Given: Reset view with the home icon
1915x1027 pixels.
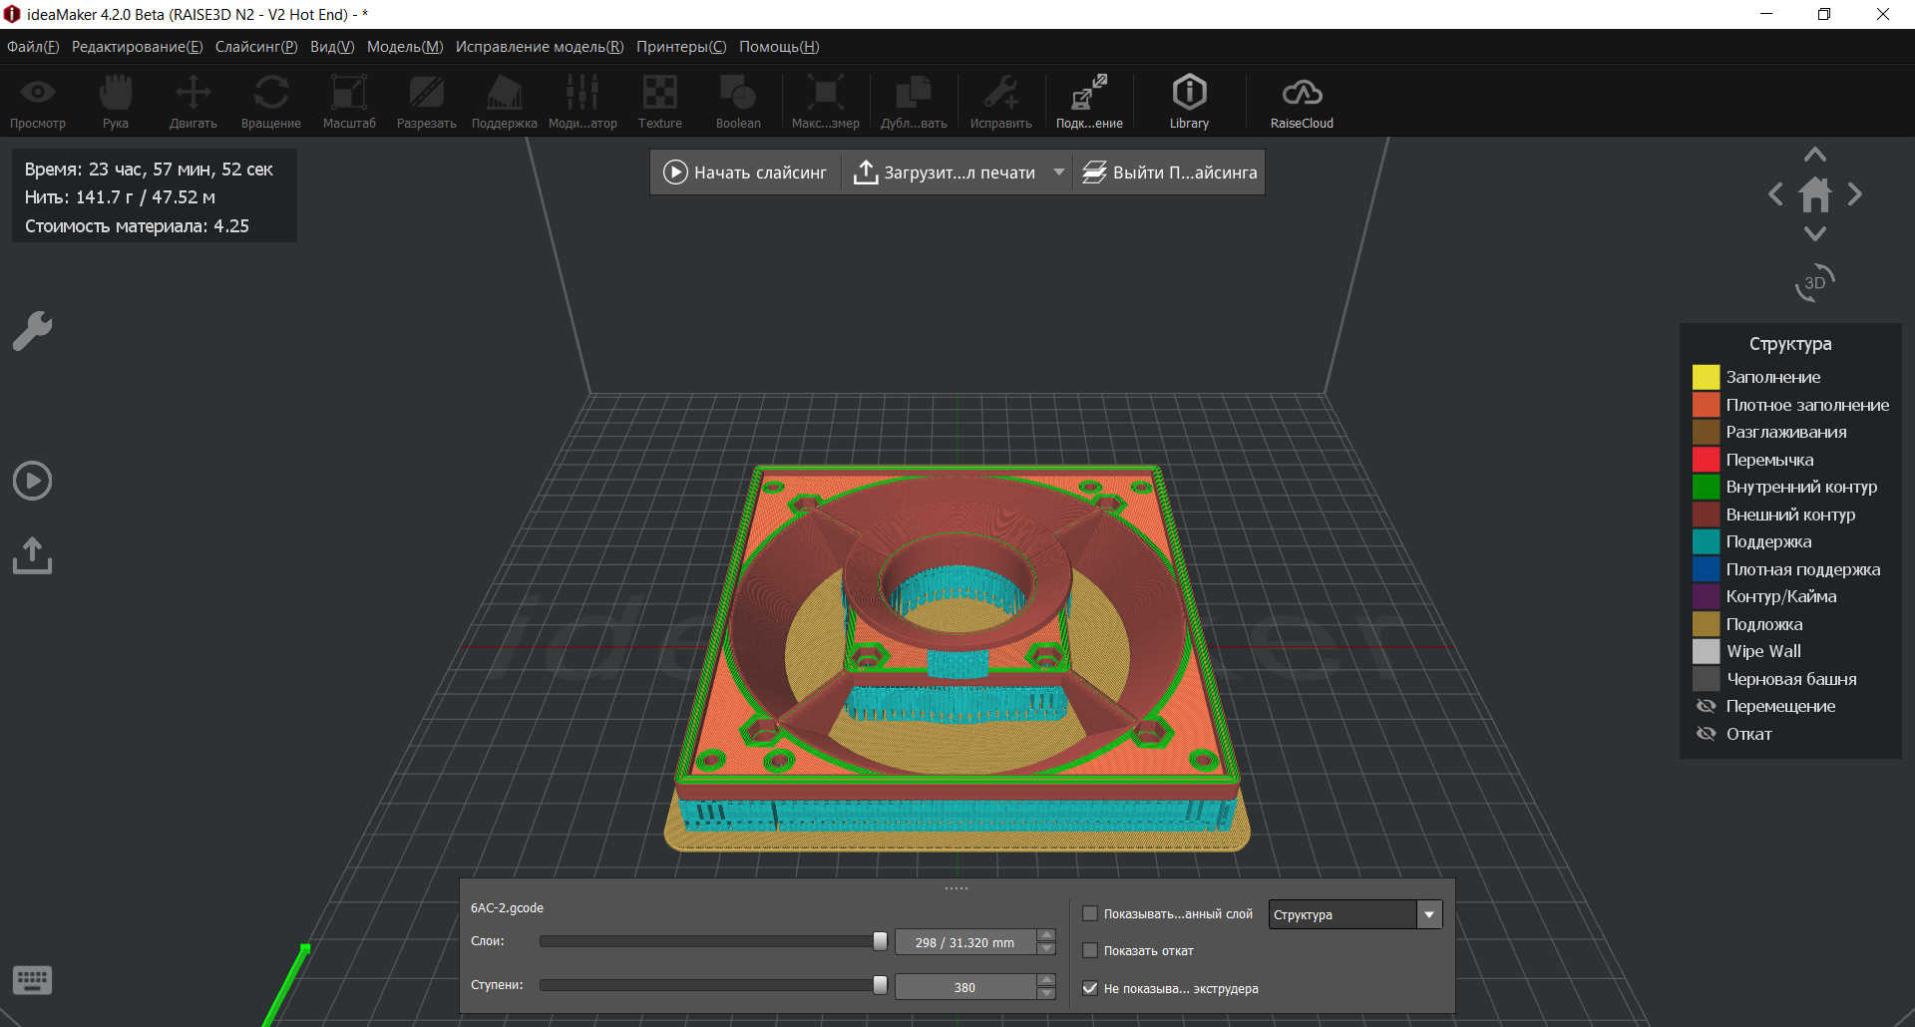Looking at the screenshot, I should pyautogui.click(x=1814, y=194).
